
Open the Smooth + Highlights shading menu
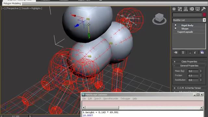(31, 8)
